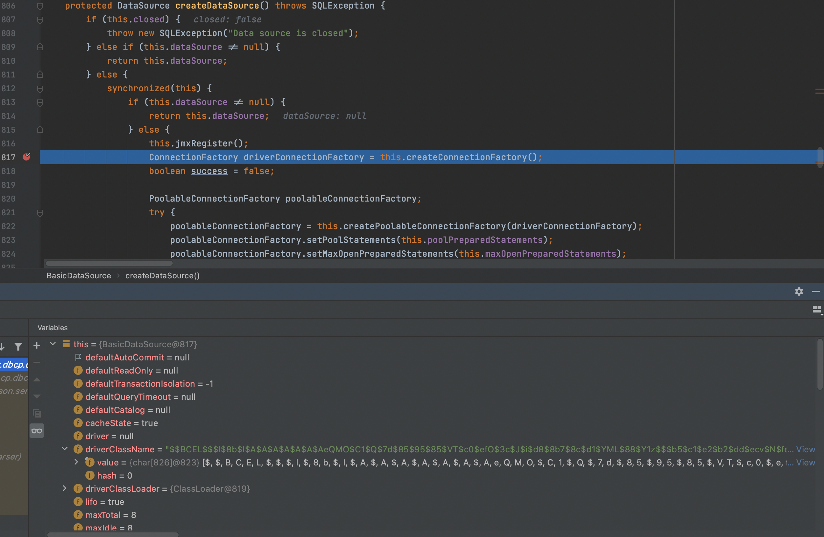Click the underlined 'success' variable
This screenshot has height=537, width=824.
coord(209,171)
